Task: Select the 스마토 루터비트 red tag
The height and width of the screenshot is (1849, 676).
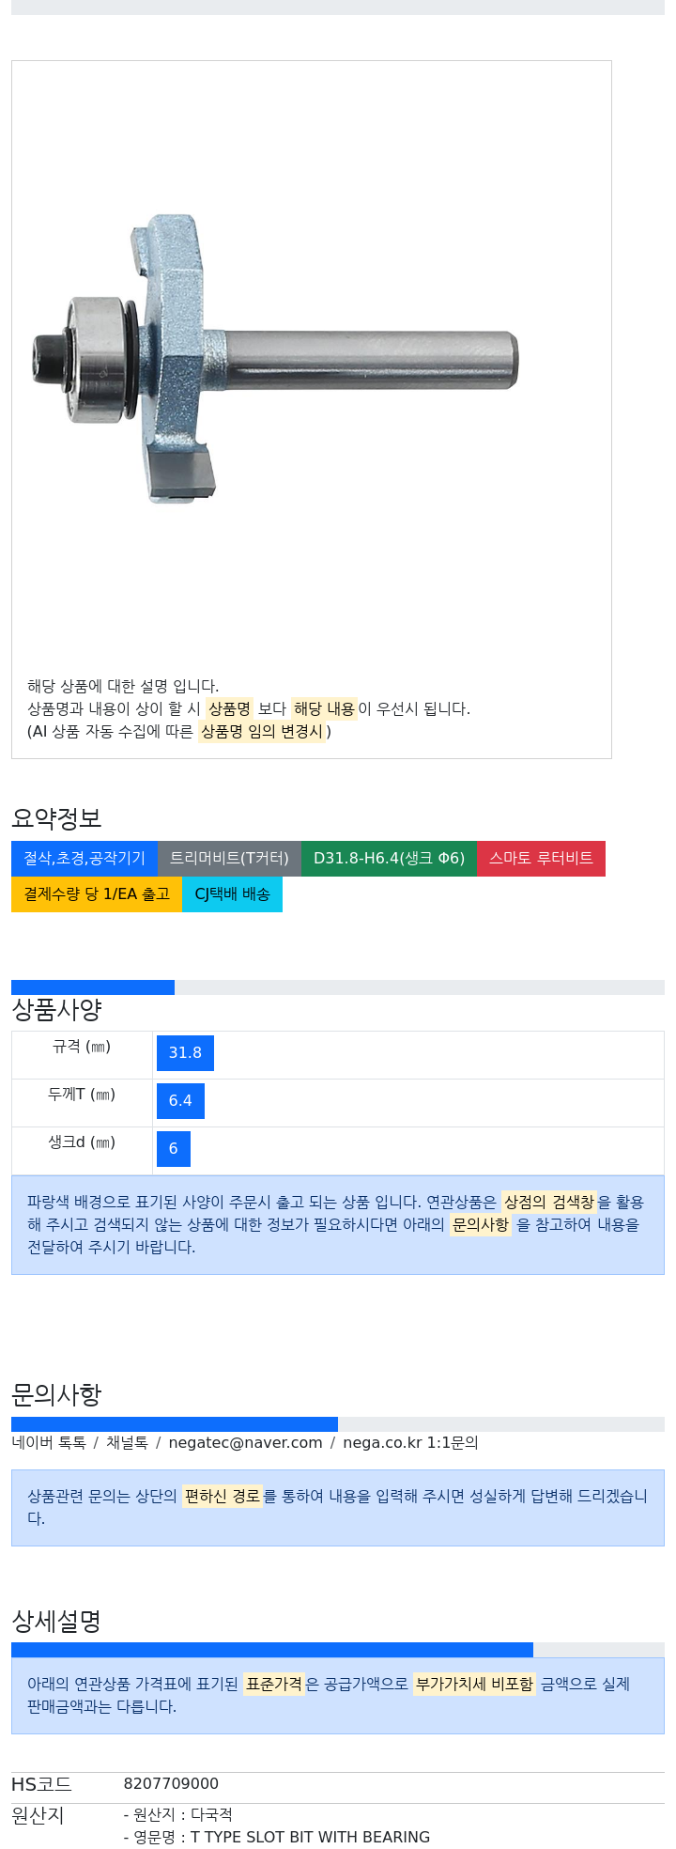Action: tap(541, 859)
